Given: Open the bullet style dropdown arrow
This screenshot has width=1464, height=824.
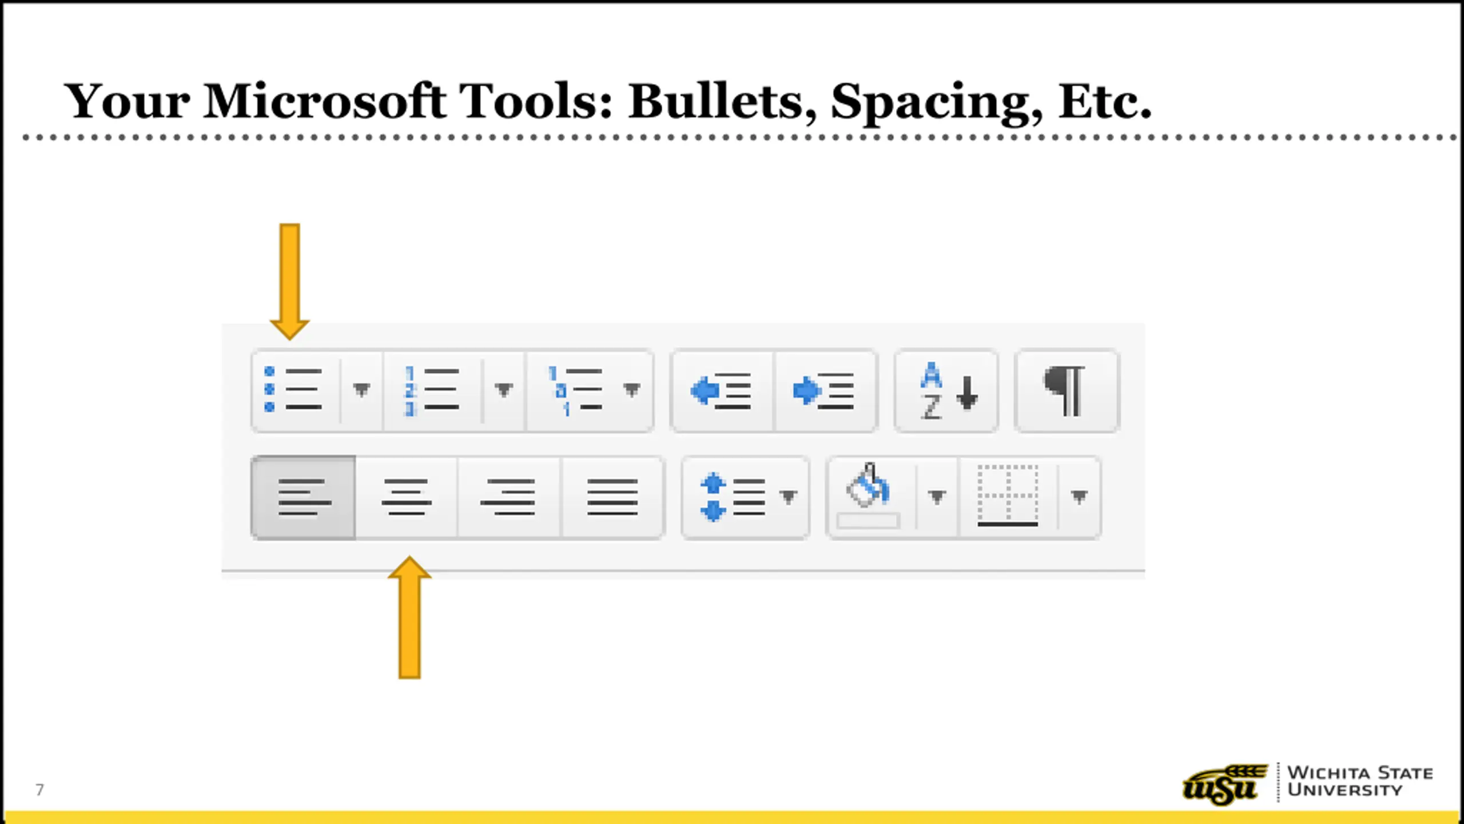Looking at the screenshot, I should point(361,390).
